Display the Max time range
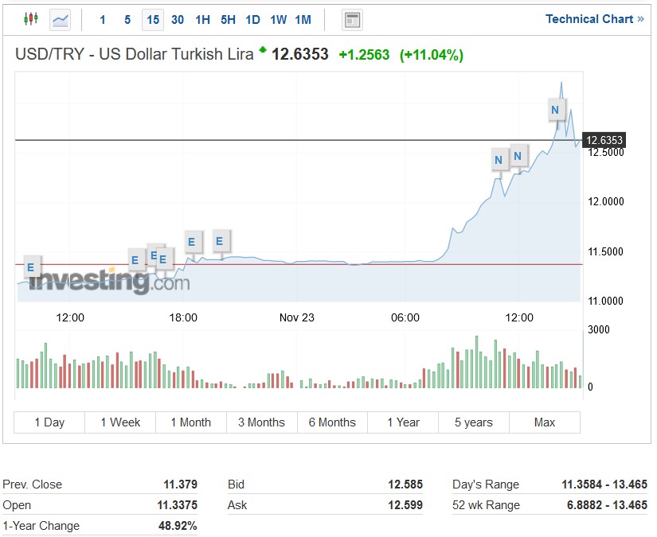The width and height of the screenshot is (657, 537). [x=545, y=422]
